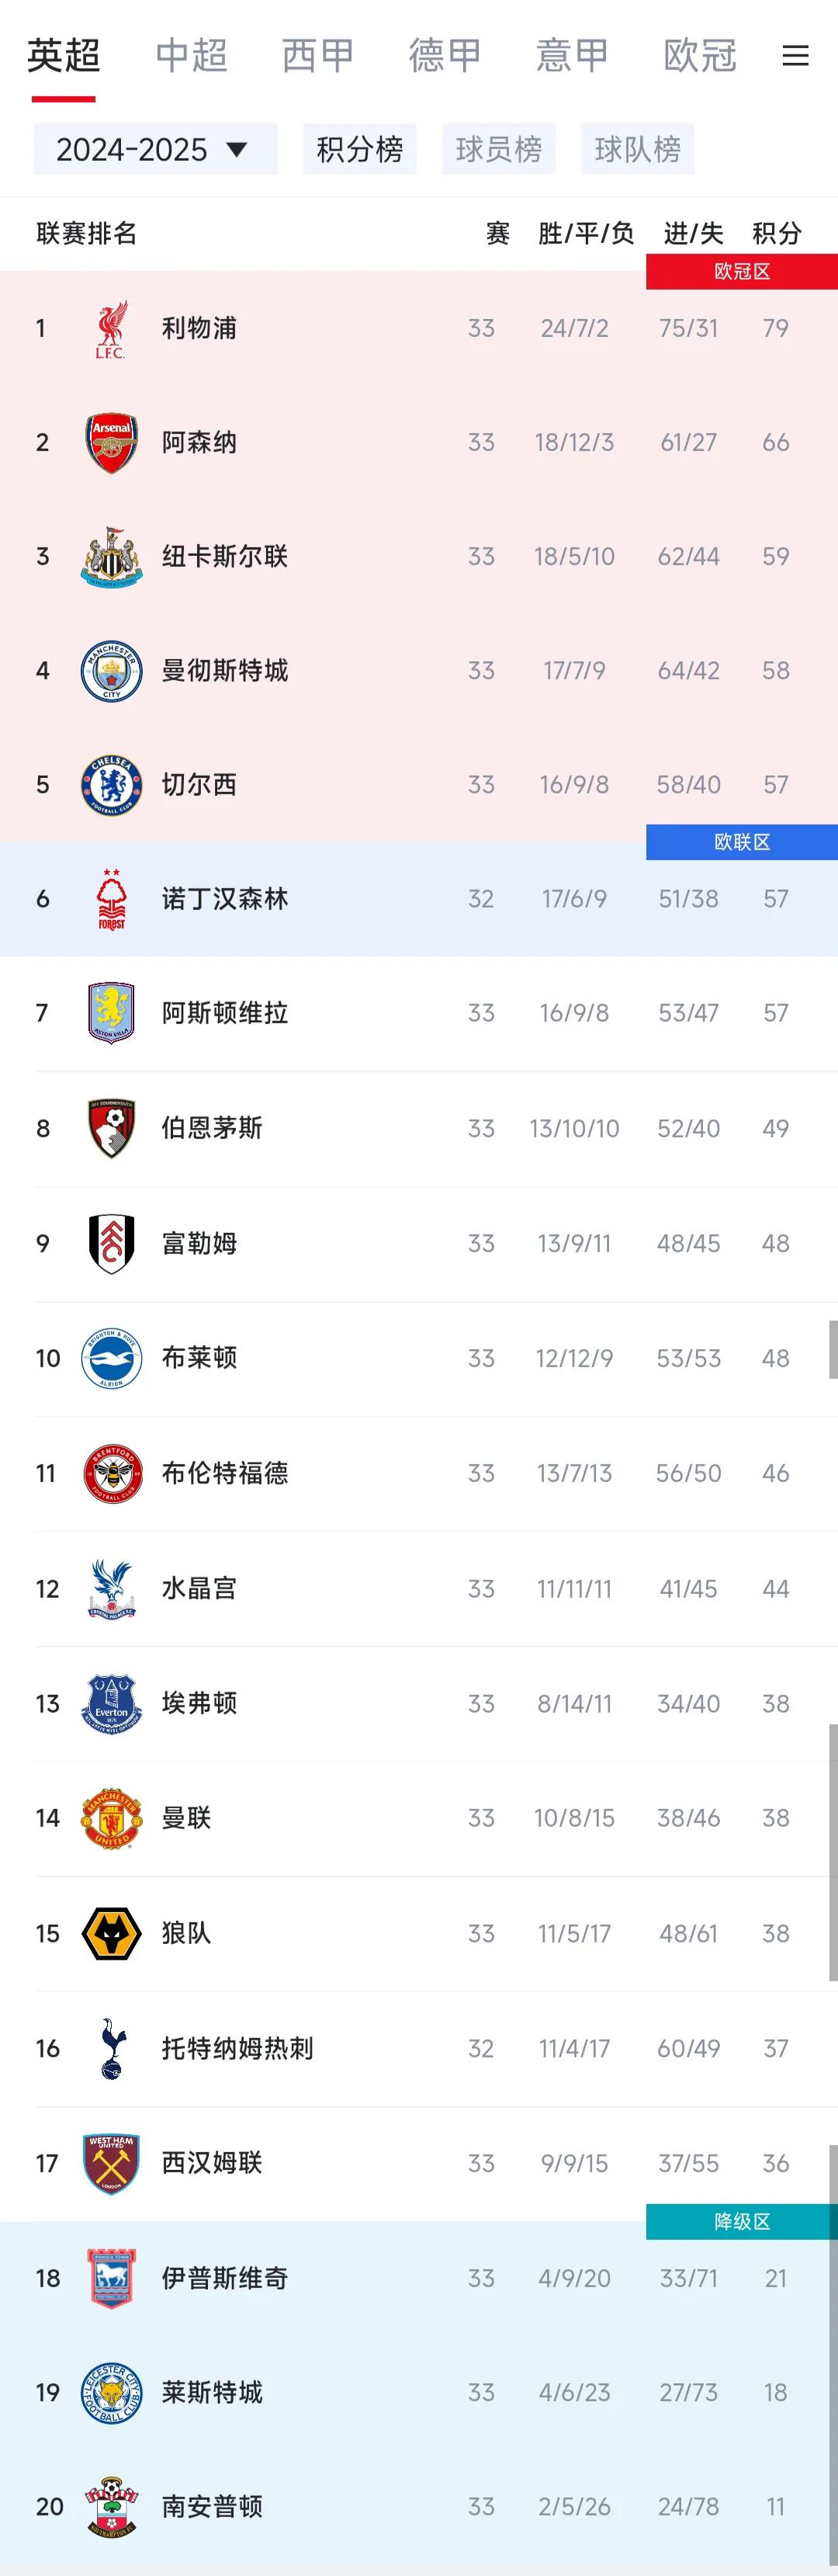Open the 布莱顿 team row
Screen dimensions: 838x2576
pyautogui.click(x=419, y=1358)
